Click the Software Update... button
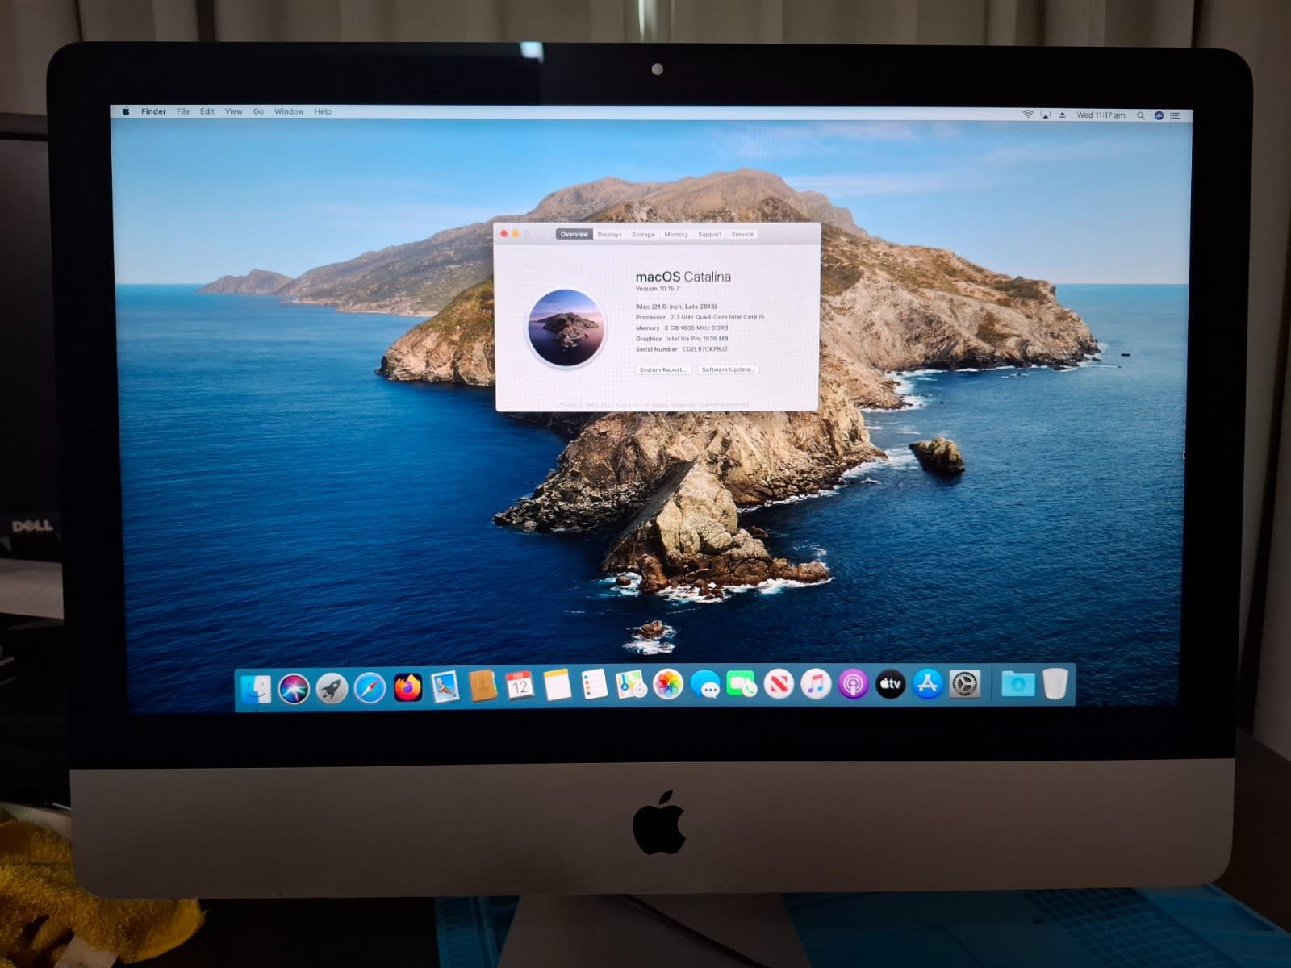The height and width of the screenshot is (968, 1291). 728,369
